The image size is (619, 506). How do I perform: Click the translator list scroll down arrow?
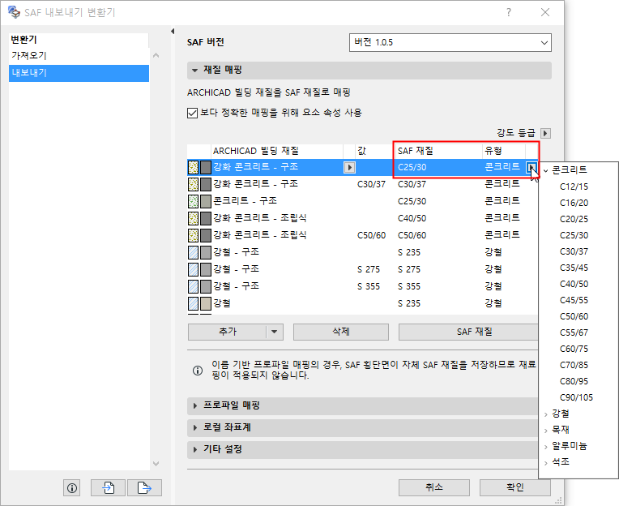tap(156, 464)
